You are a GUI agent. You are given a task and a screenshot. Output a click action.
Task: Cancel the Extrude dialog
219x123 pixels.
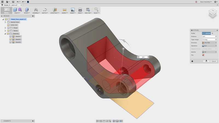coord(214,61)
